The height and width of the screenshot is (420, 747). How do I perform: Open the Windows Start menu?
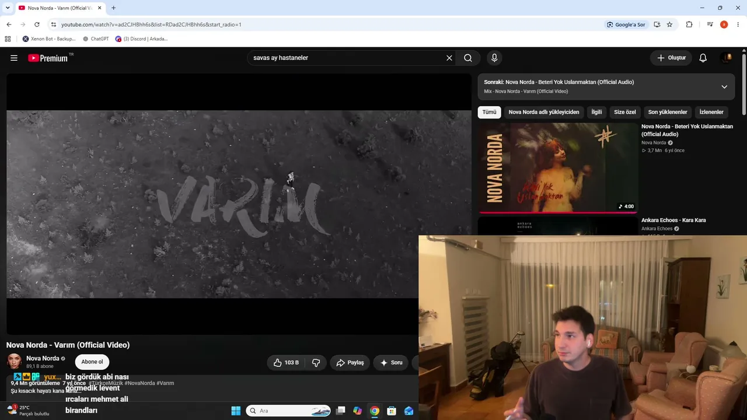(x=236, y=411)
